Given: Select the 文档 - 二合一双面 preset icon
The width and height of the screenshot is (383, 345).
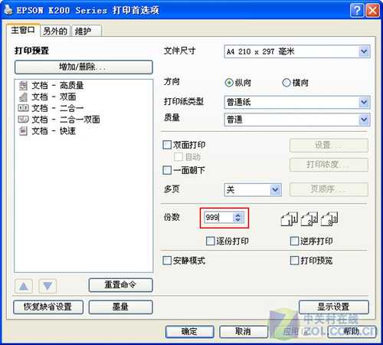Looking at the screenshot, I should pyautogui.click(x=23, y=120).
